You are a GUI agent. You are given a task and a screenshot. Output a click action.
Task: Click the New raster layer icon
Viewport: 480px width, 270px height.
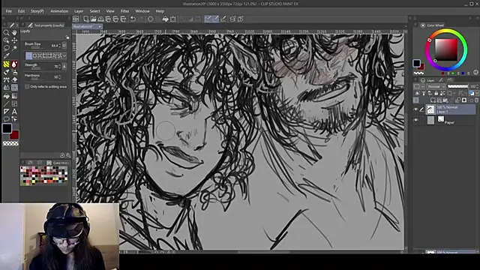[x=433, y=100]
